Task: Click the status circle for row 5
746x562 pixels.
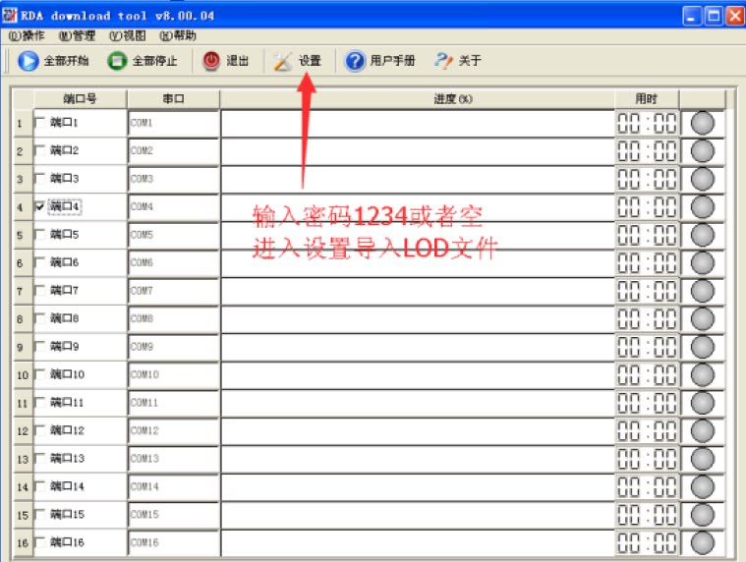Action: (702, 235)
